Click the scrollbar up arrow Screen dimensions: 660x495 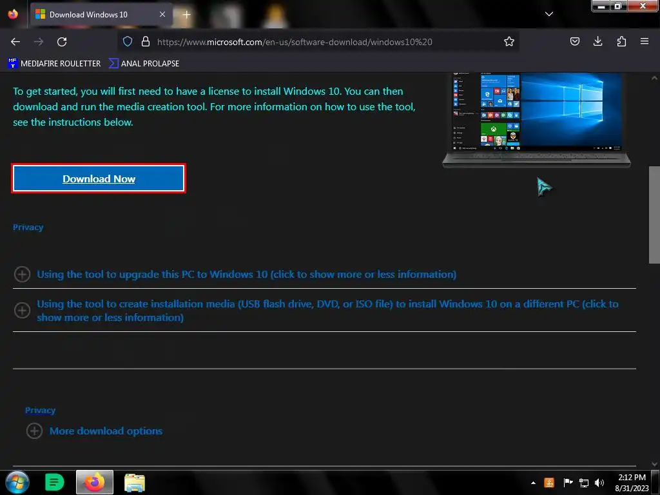tap(654, 78)
